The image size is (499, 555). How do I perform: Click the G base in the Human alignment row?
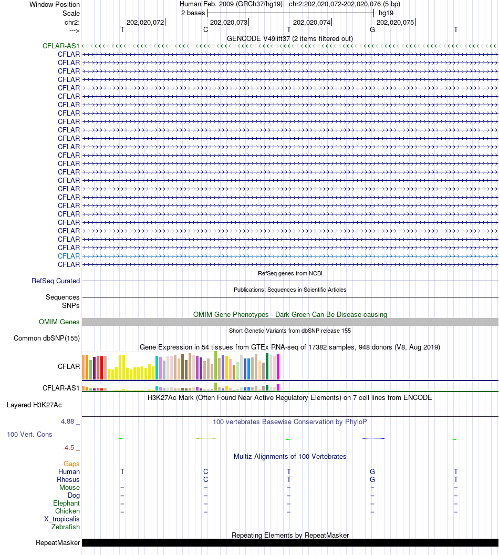(372, 471)
